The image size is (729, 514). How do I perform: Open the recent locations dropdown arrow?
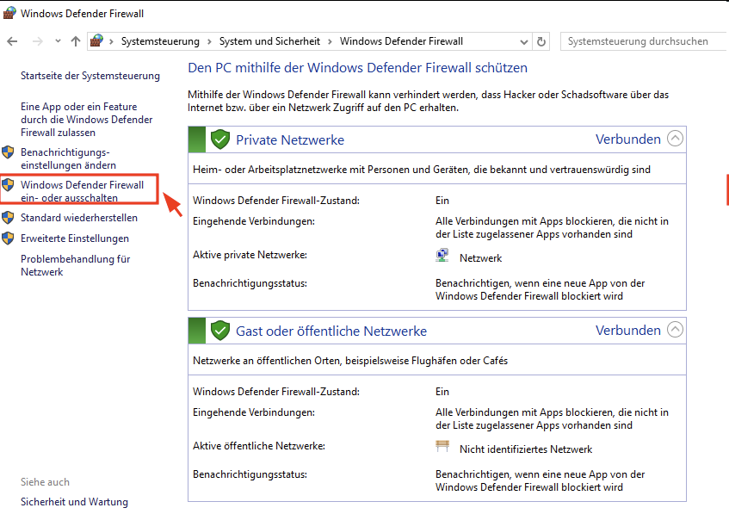[x=58, y=41]
